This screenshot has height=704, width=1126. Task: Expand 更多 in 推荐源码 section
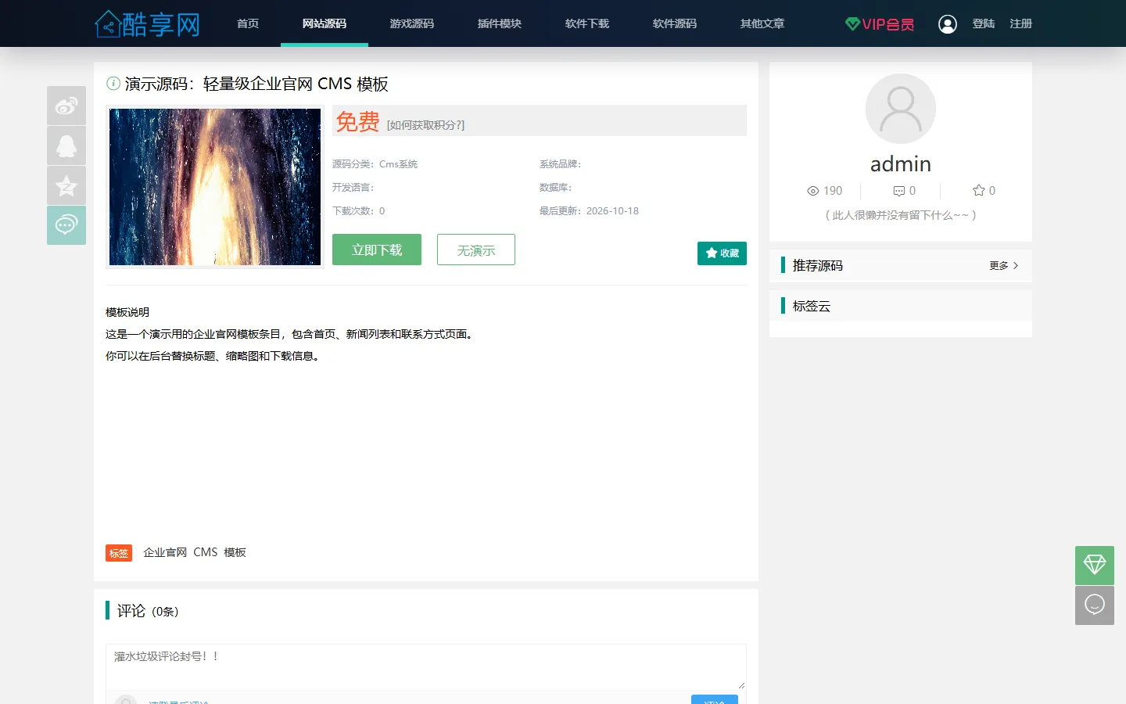(1004, 266)
